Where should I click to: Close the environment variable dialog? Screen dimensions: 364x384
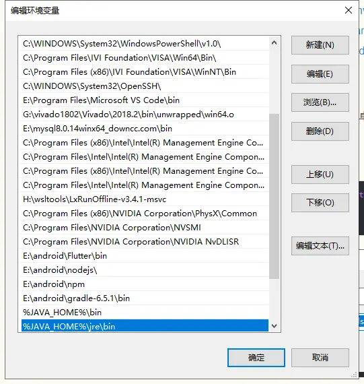349,10
